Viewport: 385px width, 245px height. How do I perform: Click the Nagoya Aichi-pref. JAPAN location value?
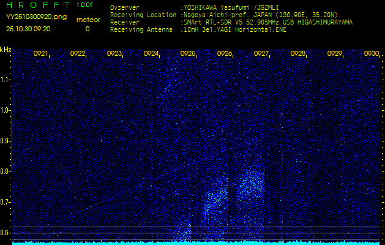click(261, 15)
